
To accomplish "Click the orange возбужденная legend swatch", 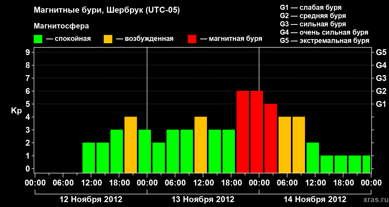I will [108, 39].
